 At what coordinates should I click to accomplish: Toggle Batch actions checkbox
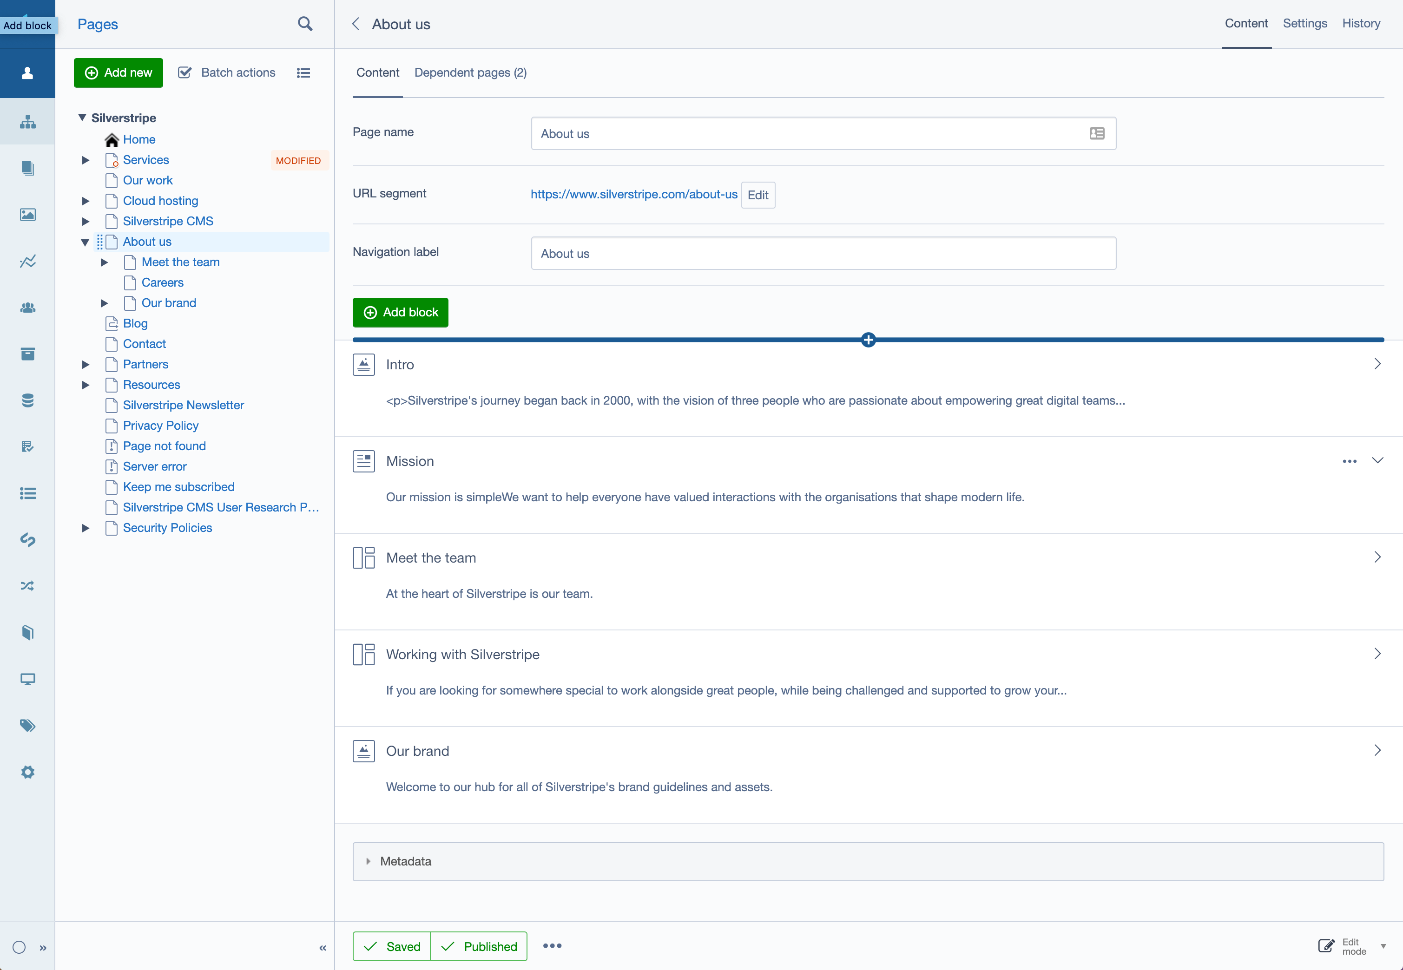pos(185,73)
